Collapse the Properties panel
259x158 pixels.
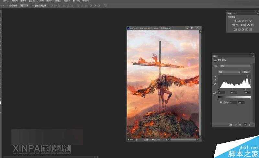tap(251, 54)
